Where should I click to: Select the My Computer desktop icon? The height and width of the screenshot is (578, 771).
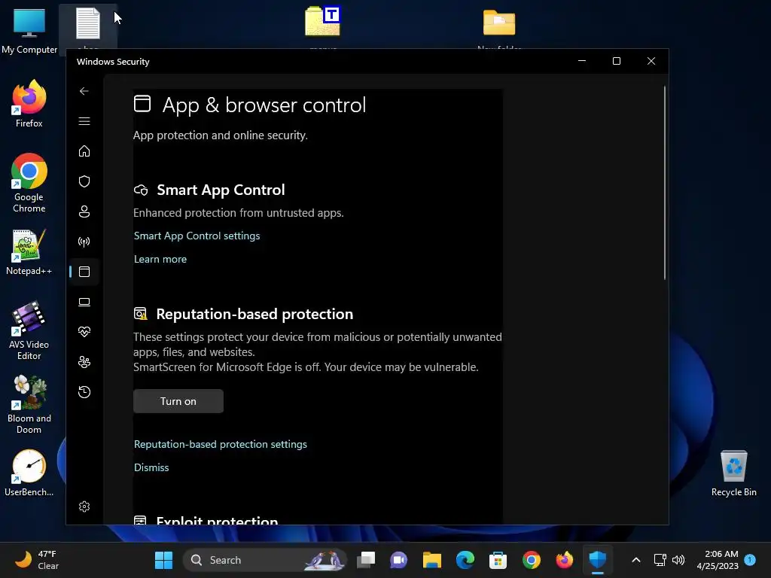click(x=29, y=30)
